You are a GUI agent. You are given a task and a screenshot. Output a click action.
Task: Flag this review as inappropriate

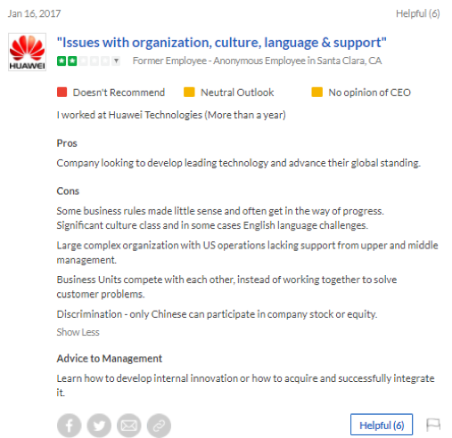(433, 425)
